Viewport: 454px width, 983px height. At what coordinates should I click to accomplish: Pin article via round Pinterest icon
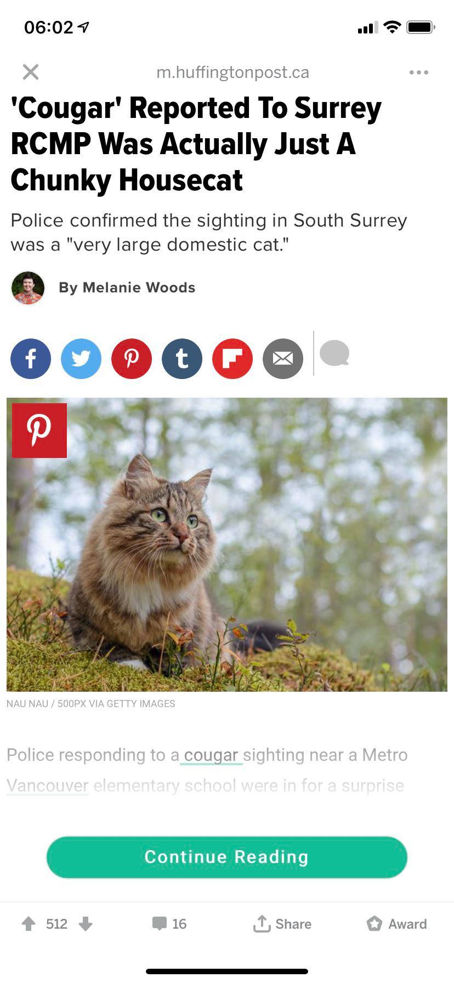point(132,359)
